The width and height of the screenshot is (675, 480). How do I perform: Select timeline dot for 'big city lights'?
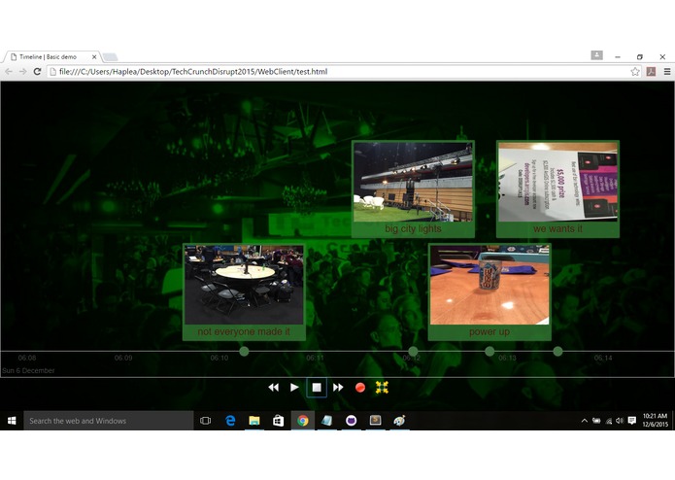[x=413, y=352]
